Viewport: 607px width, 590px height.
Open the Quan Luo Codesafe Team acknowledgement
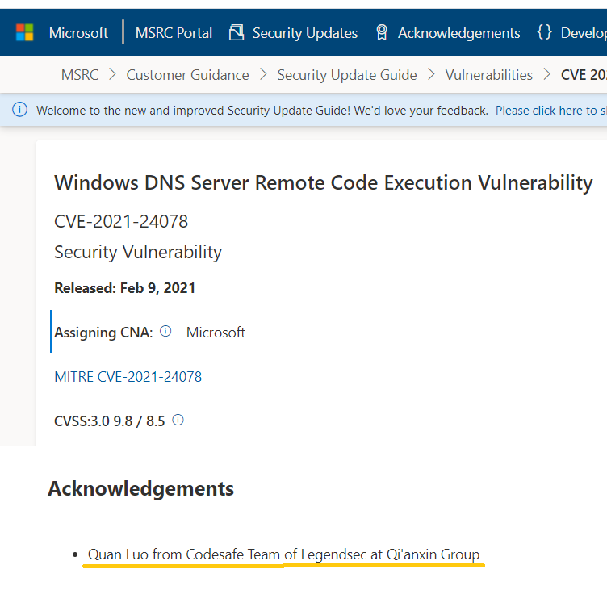point(284,554)
